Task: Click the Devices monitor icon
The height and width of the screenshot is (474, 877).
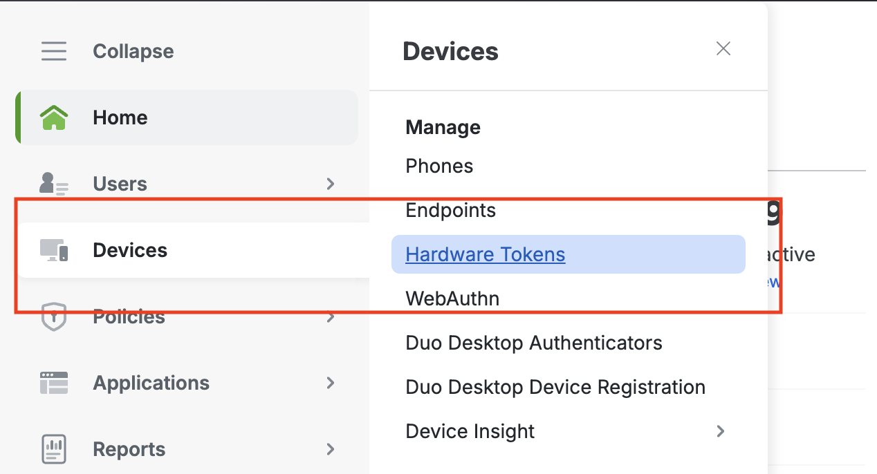Action: pyautogui.click(x=54, y=250)
